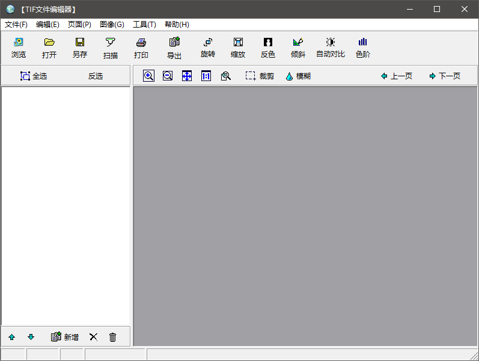The height and width of the screenshot is (361, 479).
Task: Invert colors with the 反色 icon
Action: click(268, 47)
